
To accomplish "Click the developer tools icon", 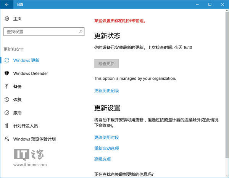I will coord(7,126).
